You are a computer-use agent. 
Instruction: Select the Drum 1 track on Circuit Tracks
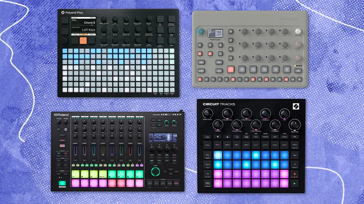coord(256,145)
